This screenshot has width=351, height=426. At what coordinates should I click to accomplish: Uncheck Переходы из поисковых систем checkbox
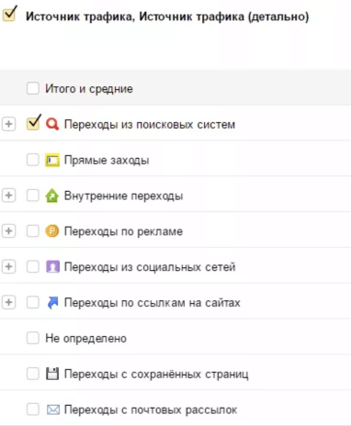coord(33,123)
